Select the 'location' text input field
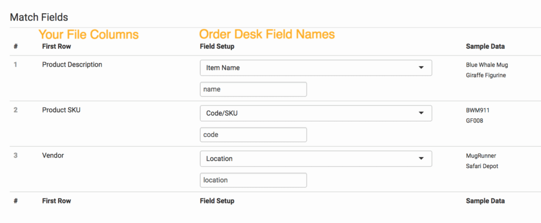 coord(253,180)
